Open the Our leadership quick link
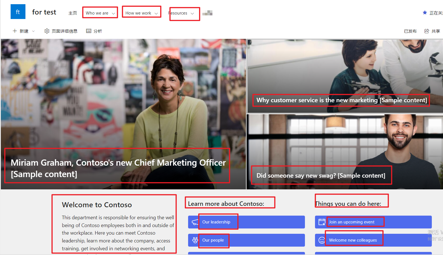The image size is (443, 255). [x=246, y=222]
